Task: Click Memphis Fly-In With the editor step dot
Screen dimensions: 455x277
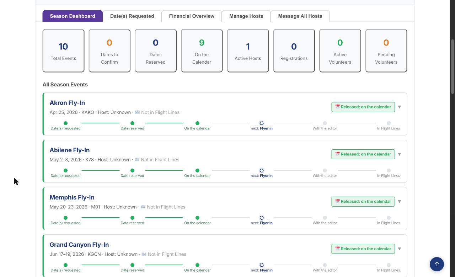Action: click(325, 218)
